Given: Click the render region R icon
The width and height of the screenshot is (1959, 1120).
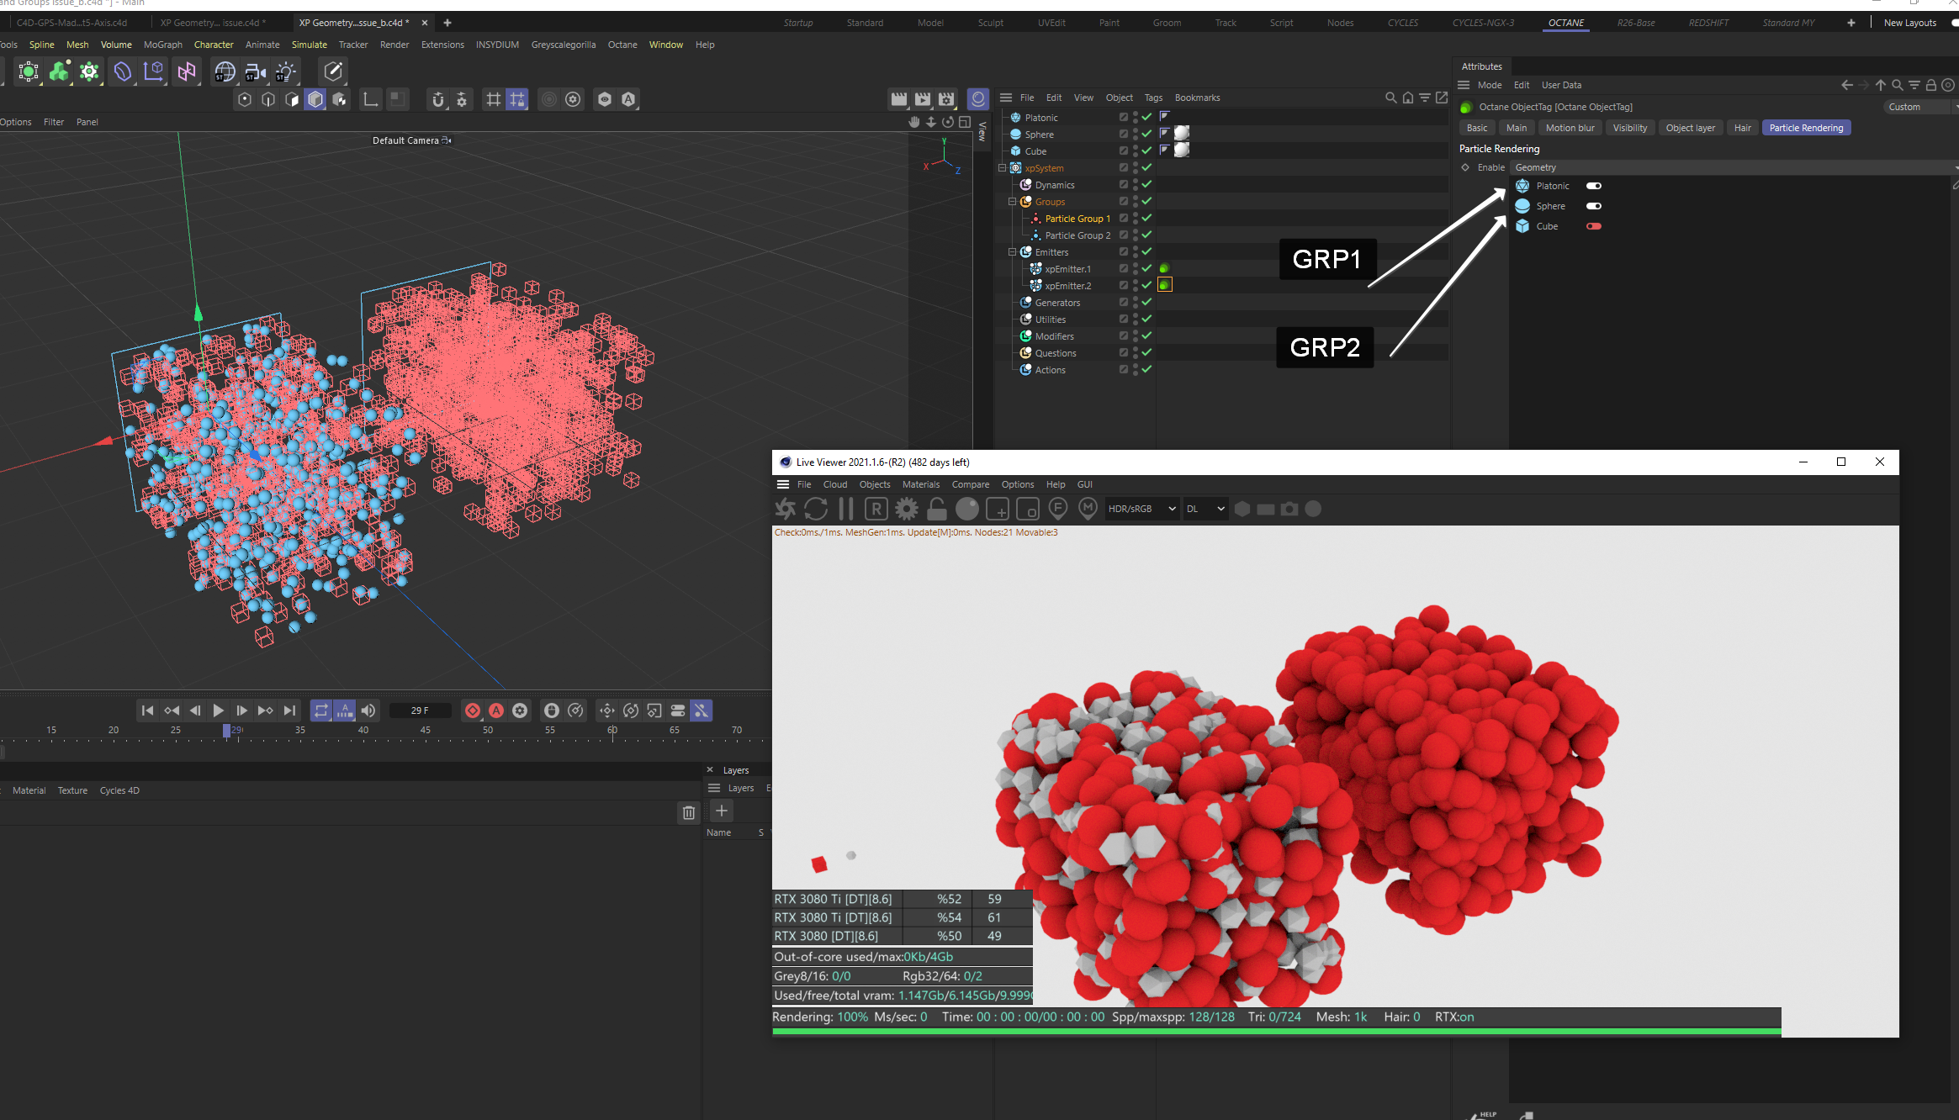Looking at the screenshot, I should 876,509.
